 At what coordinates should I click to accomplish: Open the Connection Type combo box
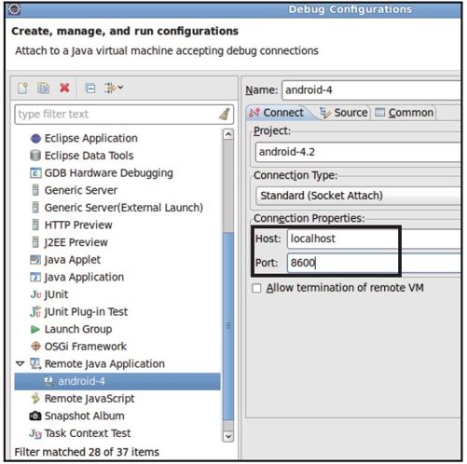[358, 196]
